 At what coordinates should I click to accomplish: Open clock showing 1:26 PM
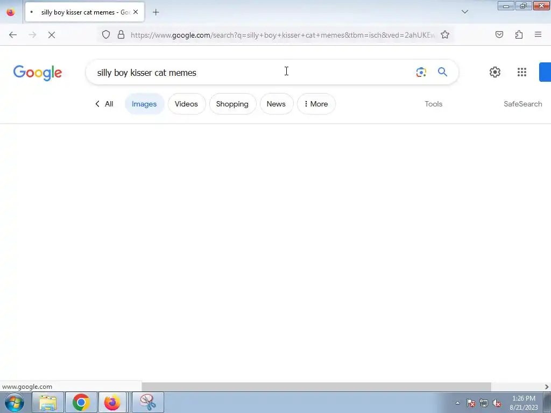[x=524, y=402]
